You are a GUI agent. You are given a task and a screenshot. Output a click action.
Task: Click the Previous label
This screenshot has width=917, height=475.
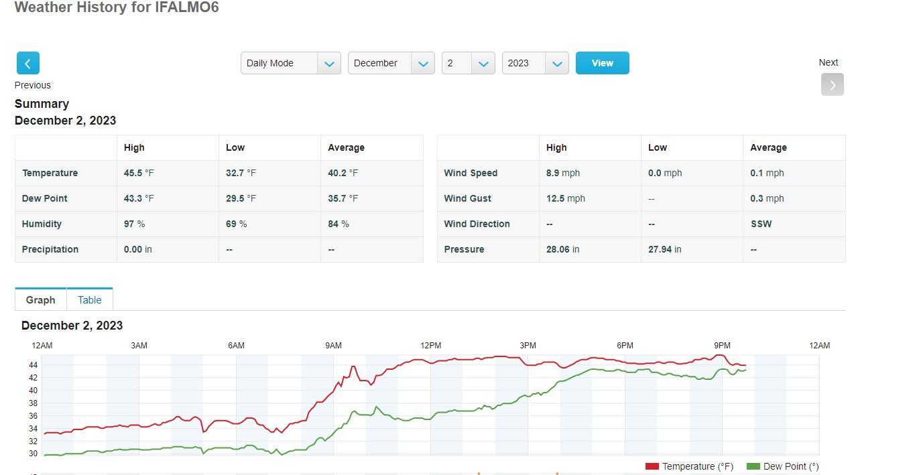coord(33,85)
